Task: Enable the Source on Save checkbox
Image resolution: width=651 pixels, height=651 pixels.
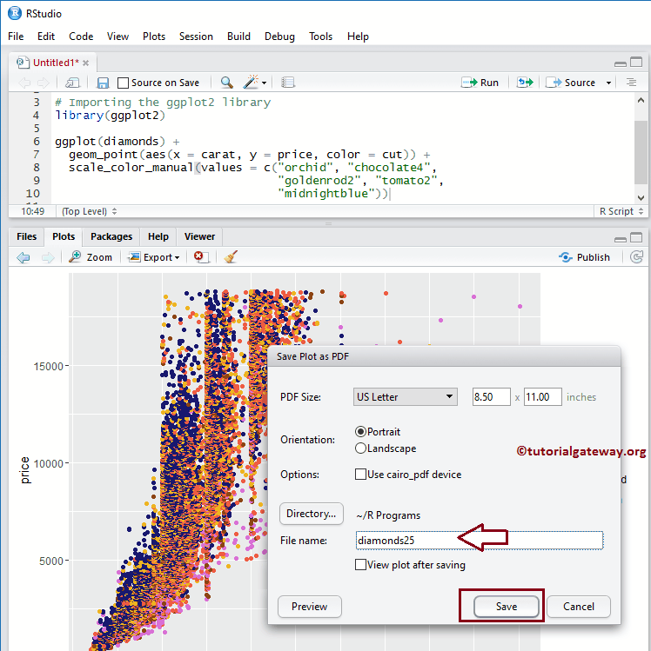Action: pos(124,83)
